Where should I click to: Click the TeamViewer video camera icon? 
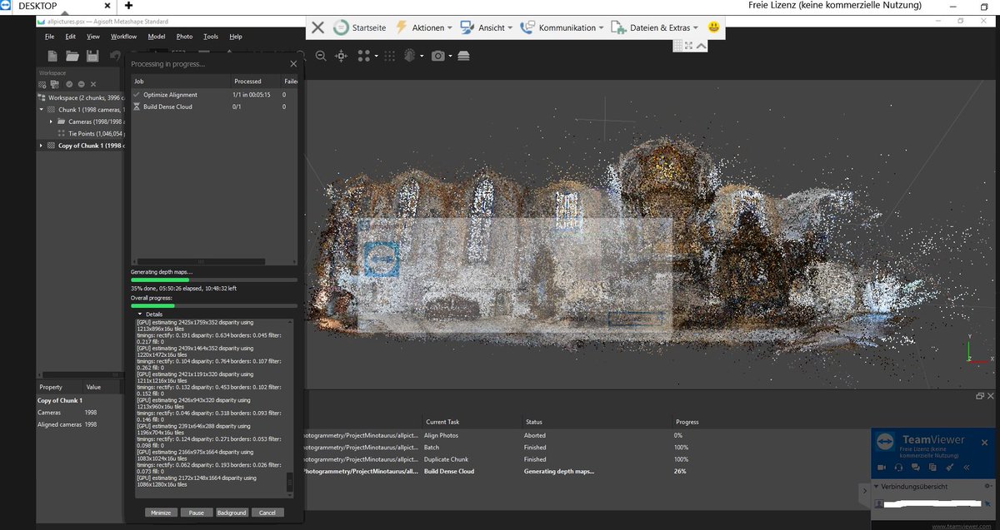[883, 468]
